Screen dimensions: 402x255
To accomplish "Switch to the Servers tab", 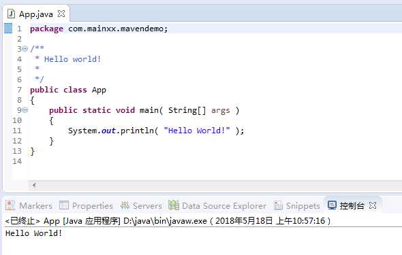I will [x=141, y=205].
